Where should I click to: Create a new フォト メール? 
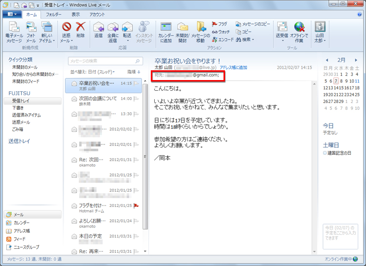[31, 32]
